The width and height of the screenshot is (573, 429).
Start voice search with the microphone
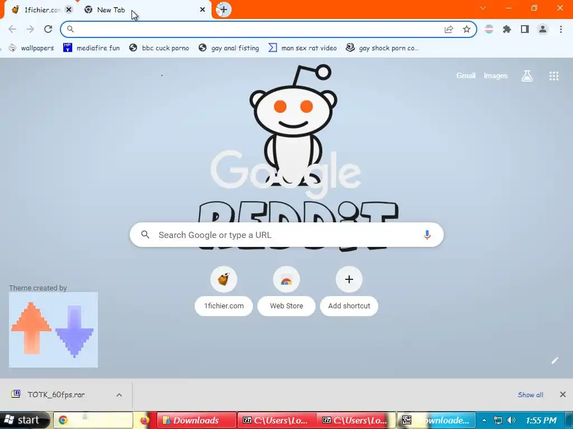coord(427,235)
